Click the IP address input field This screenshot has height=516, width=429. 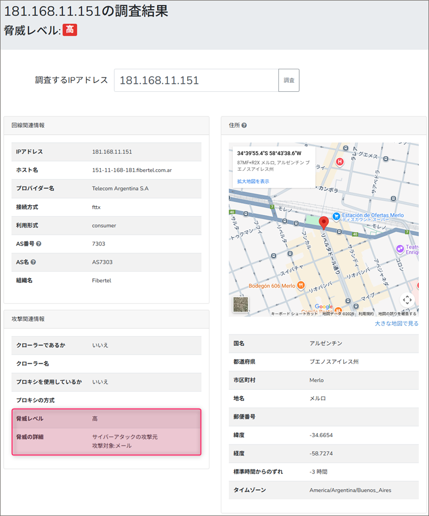196,81
